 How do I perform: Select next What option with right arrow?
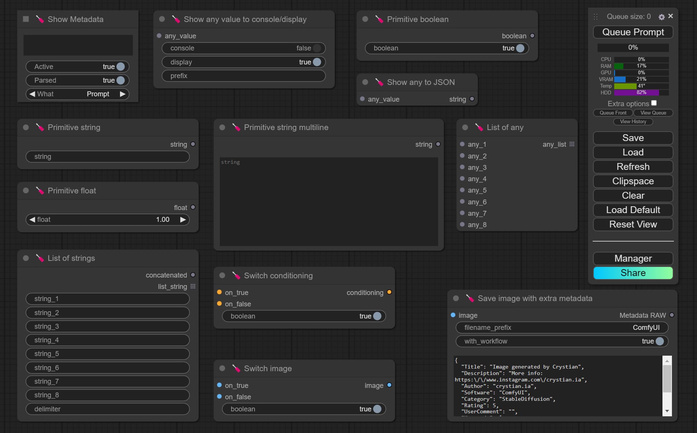[122, 94]
